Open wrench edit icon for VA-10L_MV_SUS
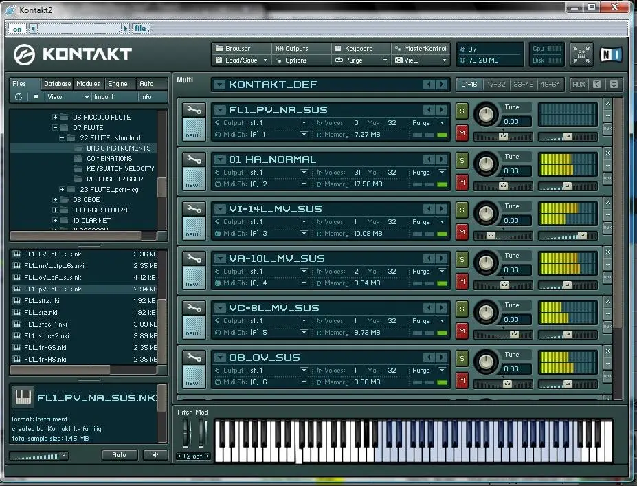Viewport: 637px width, 486px height. pos(194,258)
